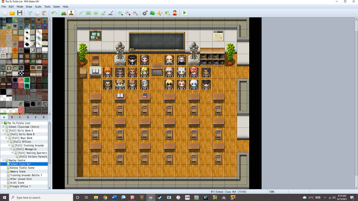Start playtest with green play button
Viewport: 358px width, 201px height.
coord(185,13)
